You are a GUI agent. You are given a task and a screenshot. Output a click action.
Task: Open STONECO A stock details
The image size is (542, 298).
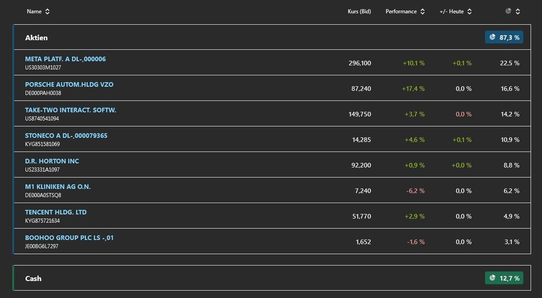point(66,135)
